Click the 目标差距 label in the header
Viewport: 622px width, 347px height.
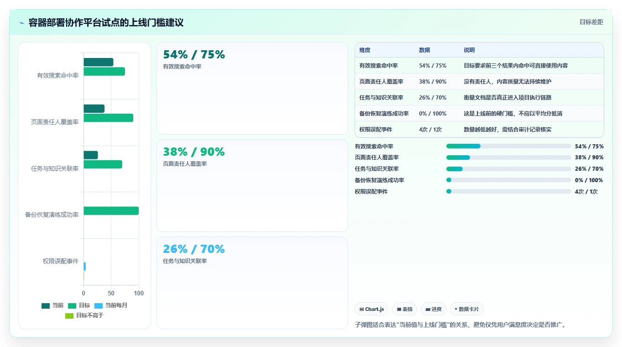[x=591, y=22]
